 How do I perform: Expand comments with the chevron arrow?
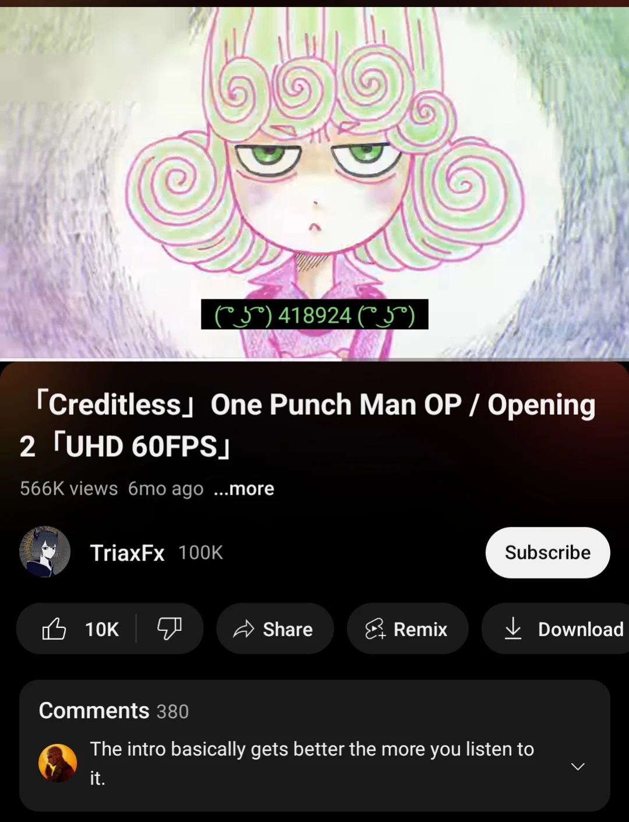click(x=578, y=766)
